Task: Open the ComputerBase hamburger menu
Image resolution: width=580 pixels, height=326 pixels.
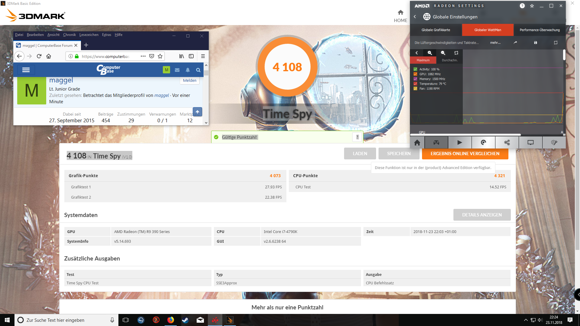Action: 26,70
